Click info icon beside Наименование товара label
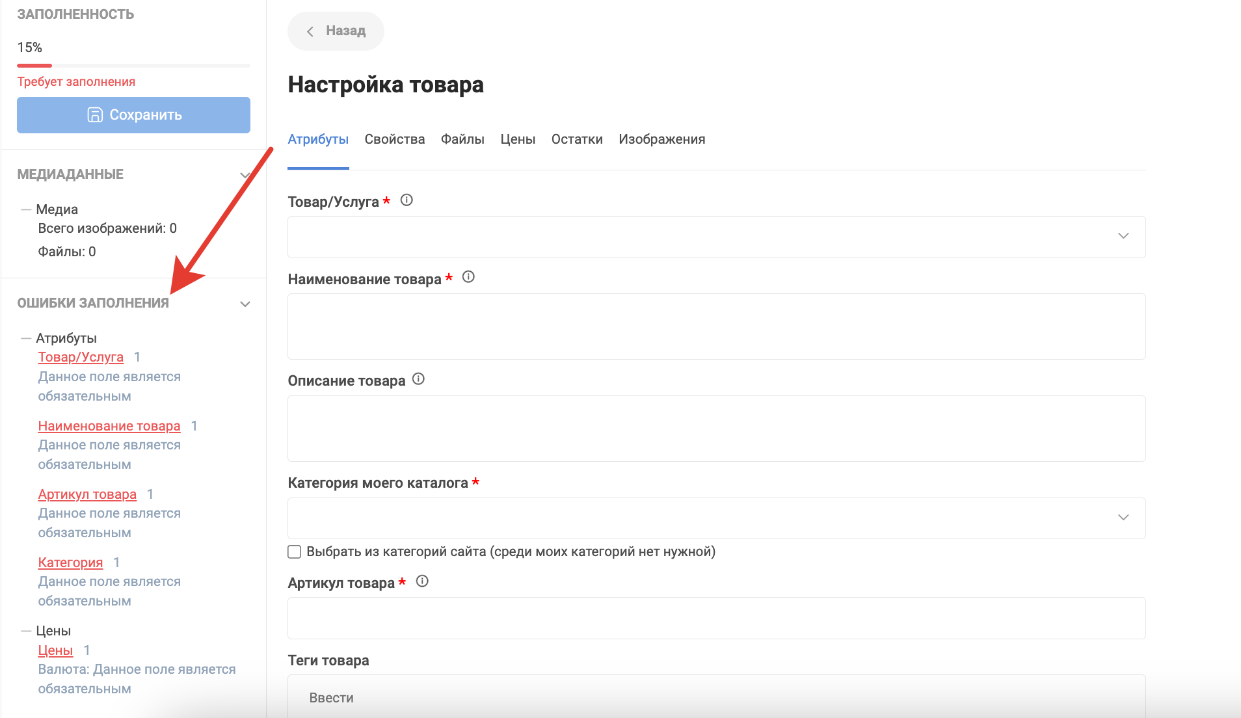The width and height of the screenshot is (1241, 718). tap(468, 277)
